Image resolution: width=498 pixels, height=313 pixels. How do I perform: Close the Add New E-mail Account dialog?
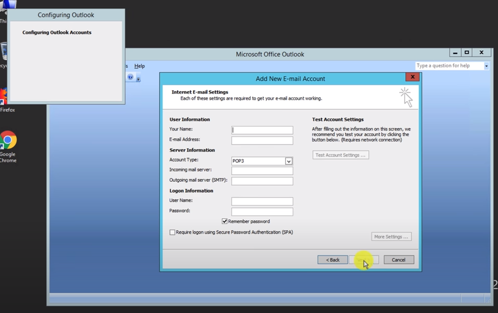pyautogui.click(x=412, y=77)
